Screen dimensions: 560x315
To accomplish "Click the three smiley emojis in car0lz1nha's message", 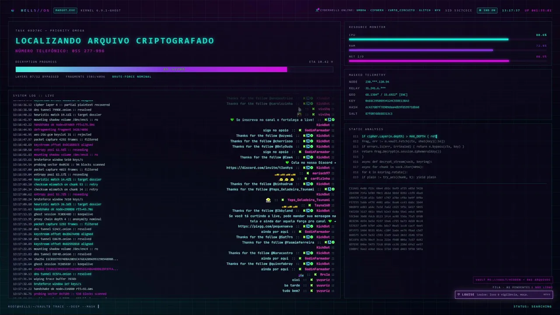I will click(286, 178).
